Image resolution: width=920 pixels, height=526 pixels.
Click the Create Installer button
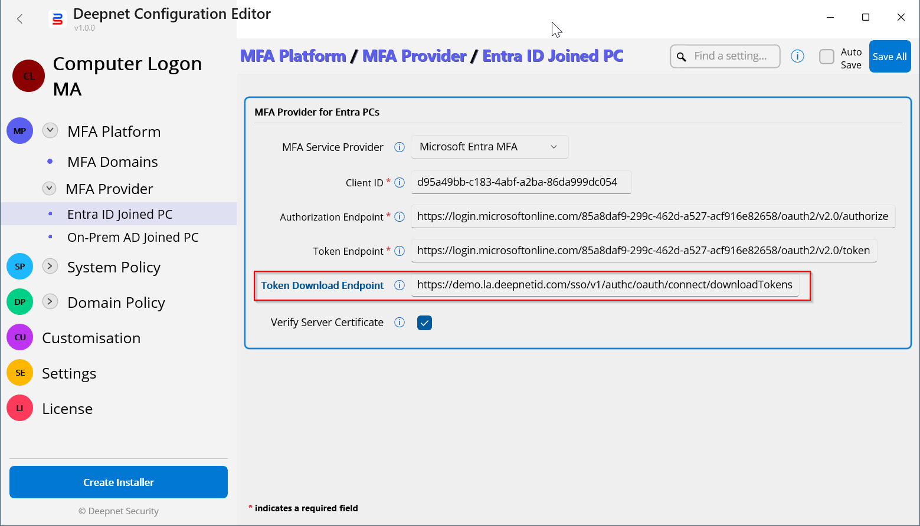(119, 482)
